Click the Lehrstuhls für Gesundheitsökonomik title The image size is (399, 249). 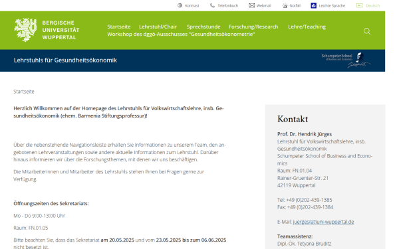tap(65, 60)
